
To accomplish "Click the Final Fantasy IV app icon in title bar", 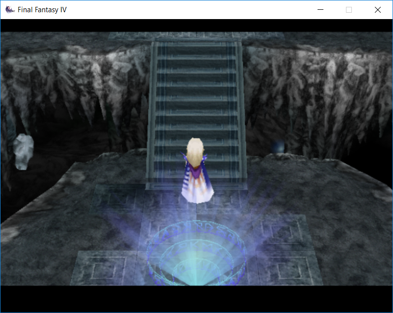I will (10, 9).
